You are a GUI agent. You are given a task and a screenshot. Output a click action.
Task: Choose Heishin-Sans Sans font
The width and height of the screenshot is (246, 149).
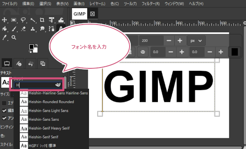[54, 120]
